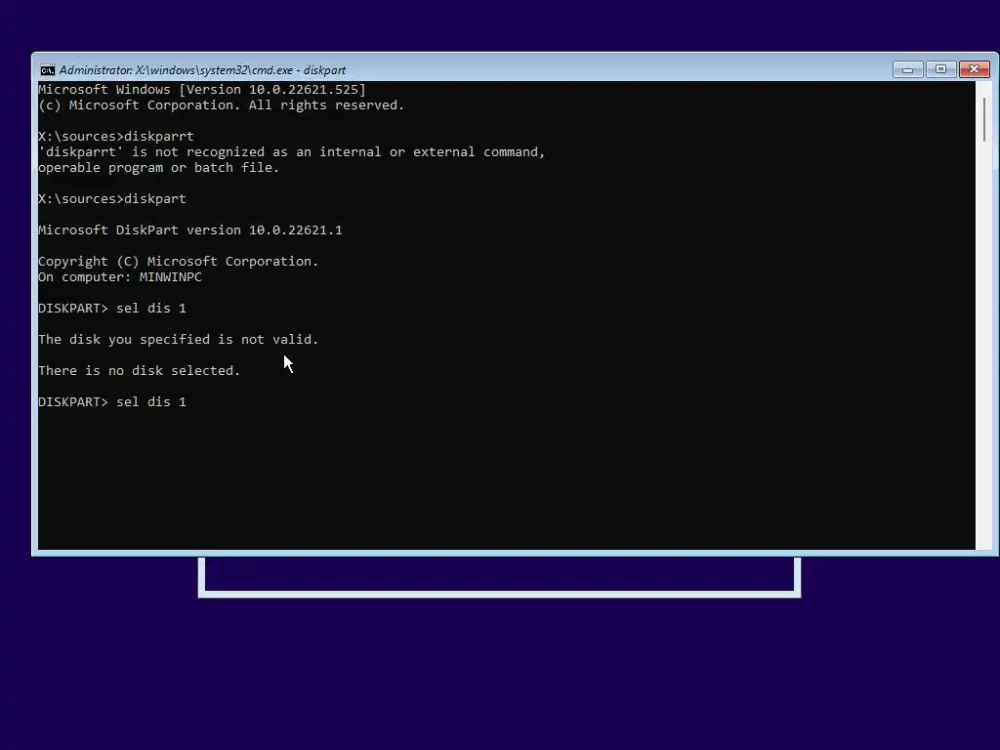Click the mistyped 'X:\sources>diskparrt' command line
The height and width of the screenshot is (750, 1000).
click(116, 137)
